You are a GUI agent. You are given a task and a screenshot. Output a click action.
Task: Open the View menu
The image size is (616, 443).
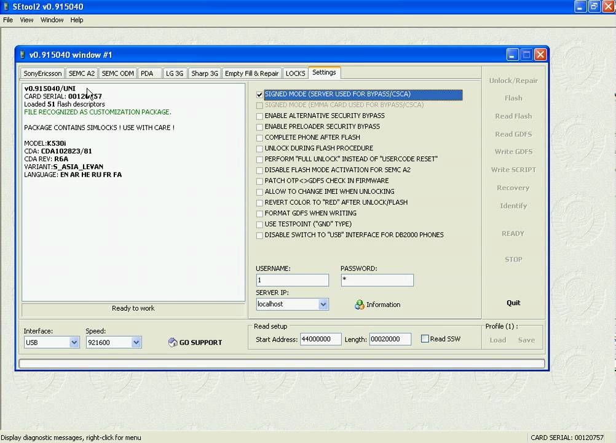pos(26,20)
